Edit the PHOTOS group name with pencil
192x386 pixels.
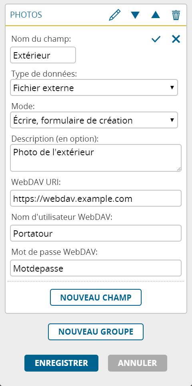[x=115, y=15]
